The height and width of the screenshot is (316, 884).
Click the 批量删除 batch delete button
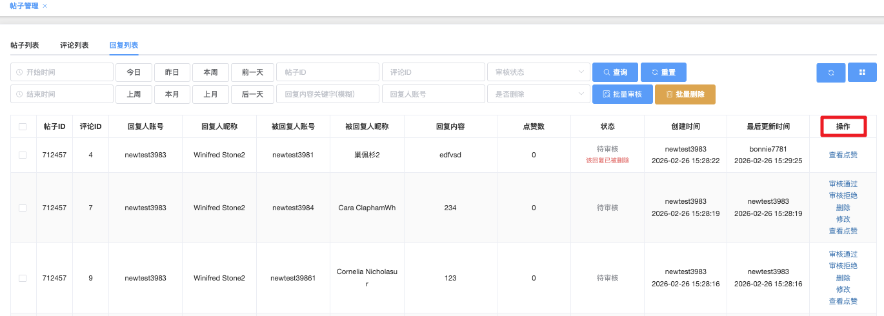click(685, 94)
